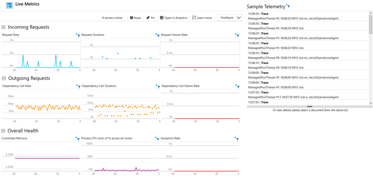
Task: Open filter for Dependency Call Rate chart
Action: click(79, 87)
